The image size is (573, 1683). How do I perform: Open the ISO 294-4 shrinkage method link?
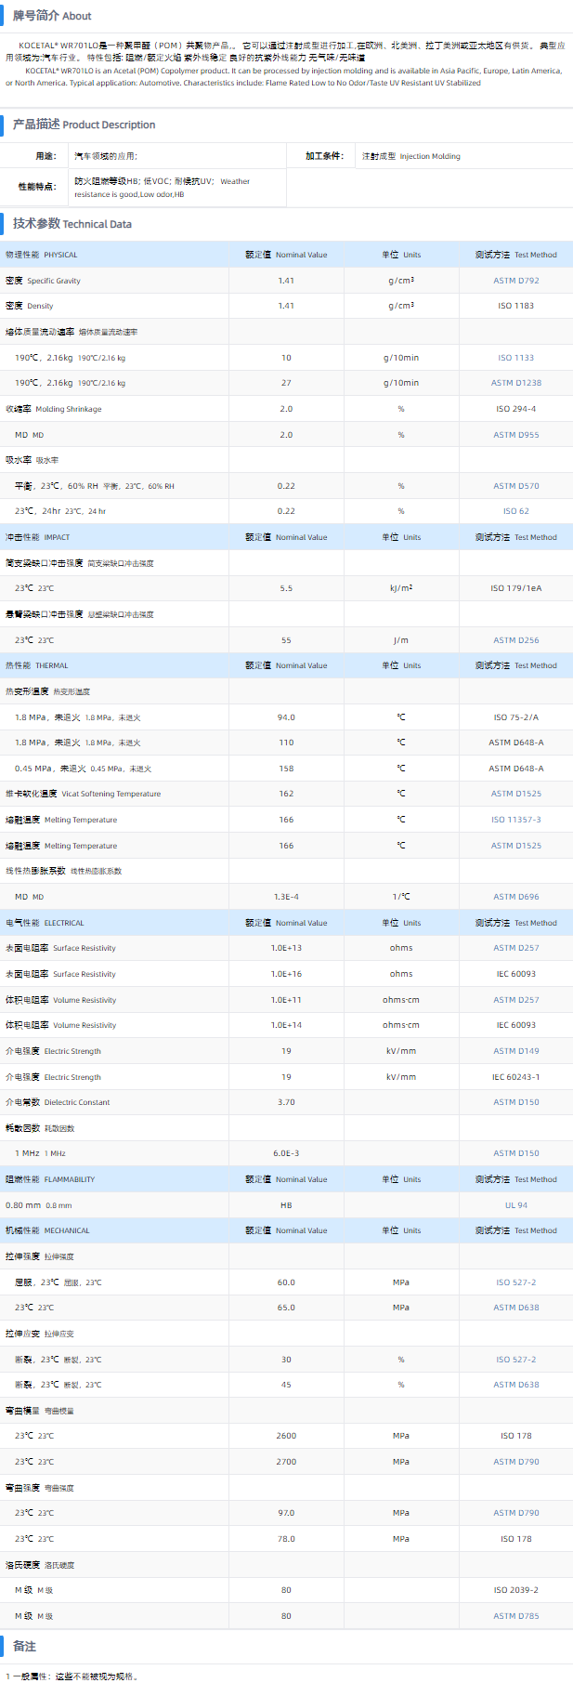coord(515,409)
